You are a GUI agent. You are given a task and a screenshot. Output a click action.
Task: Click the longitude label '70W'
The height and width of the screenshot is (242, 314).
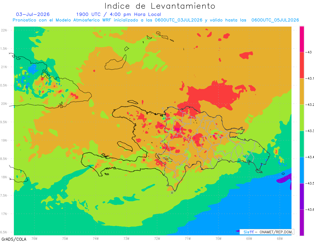218,238
